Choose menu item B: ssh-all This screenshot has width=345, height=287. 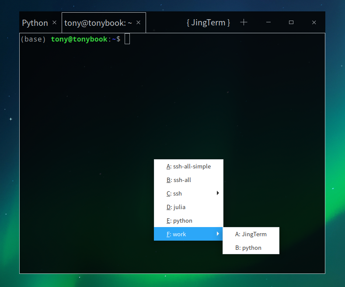point(188,180)
